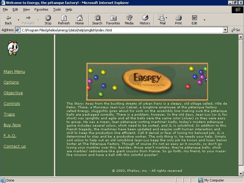Open the F.A.Q. link
244x183 pixels.
coord(10,136)
